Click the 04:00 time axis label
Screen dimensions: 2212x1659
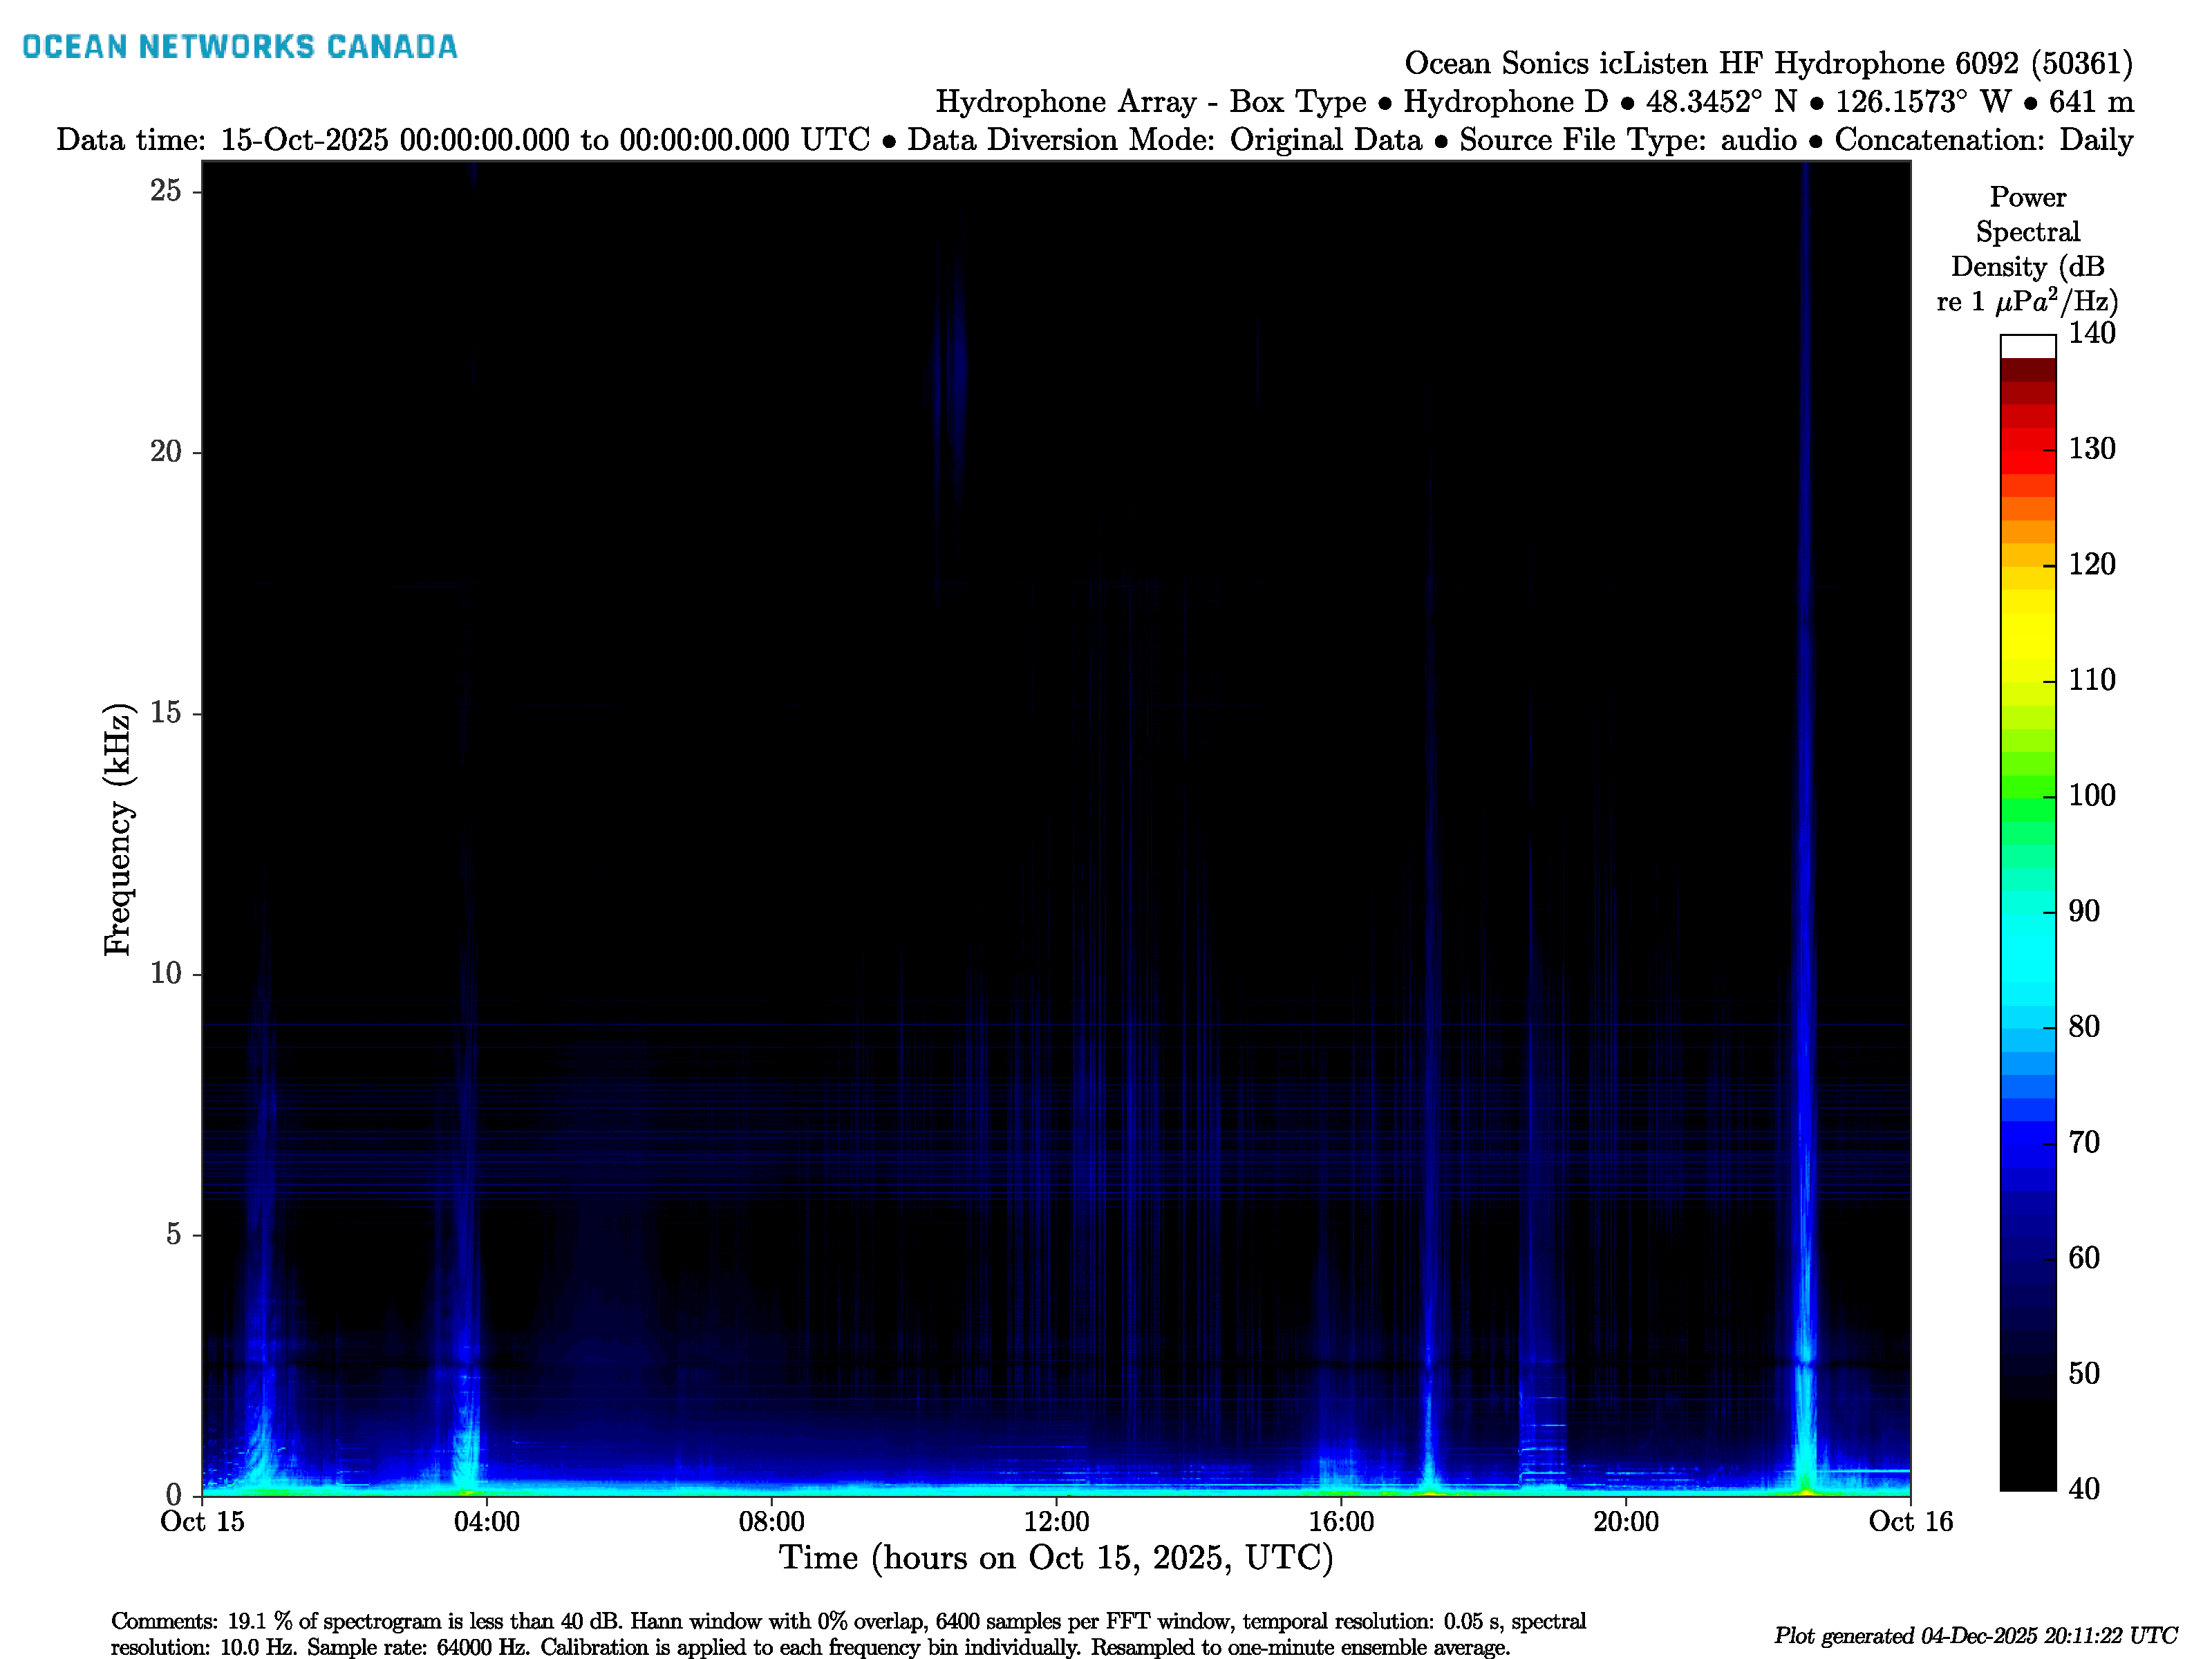pos(486,1522)
